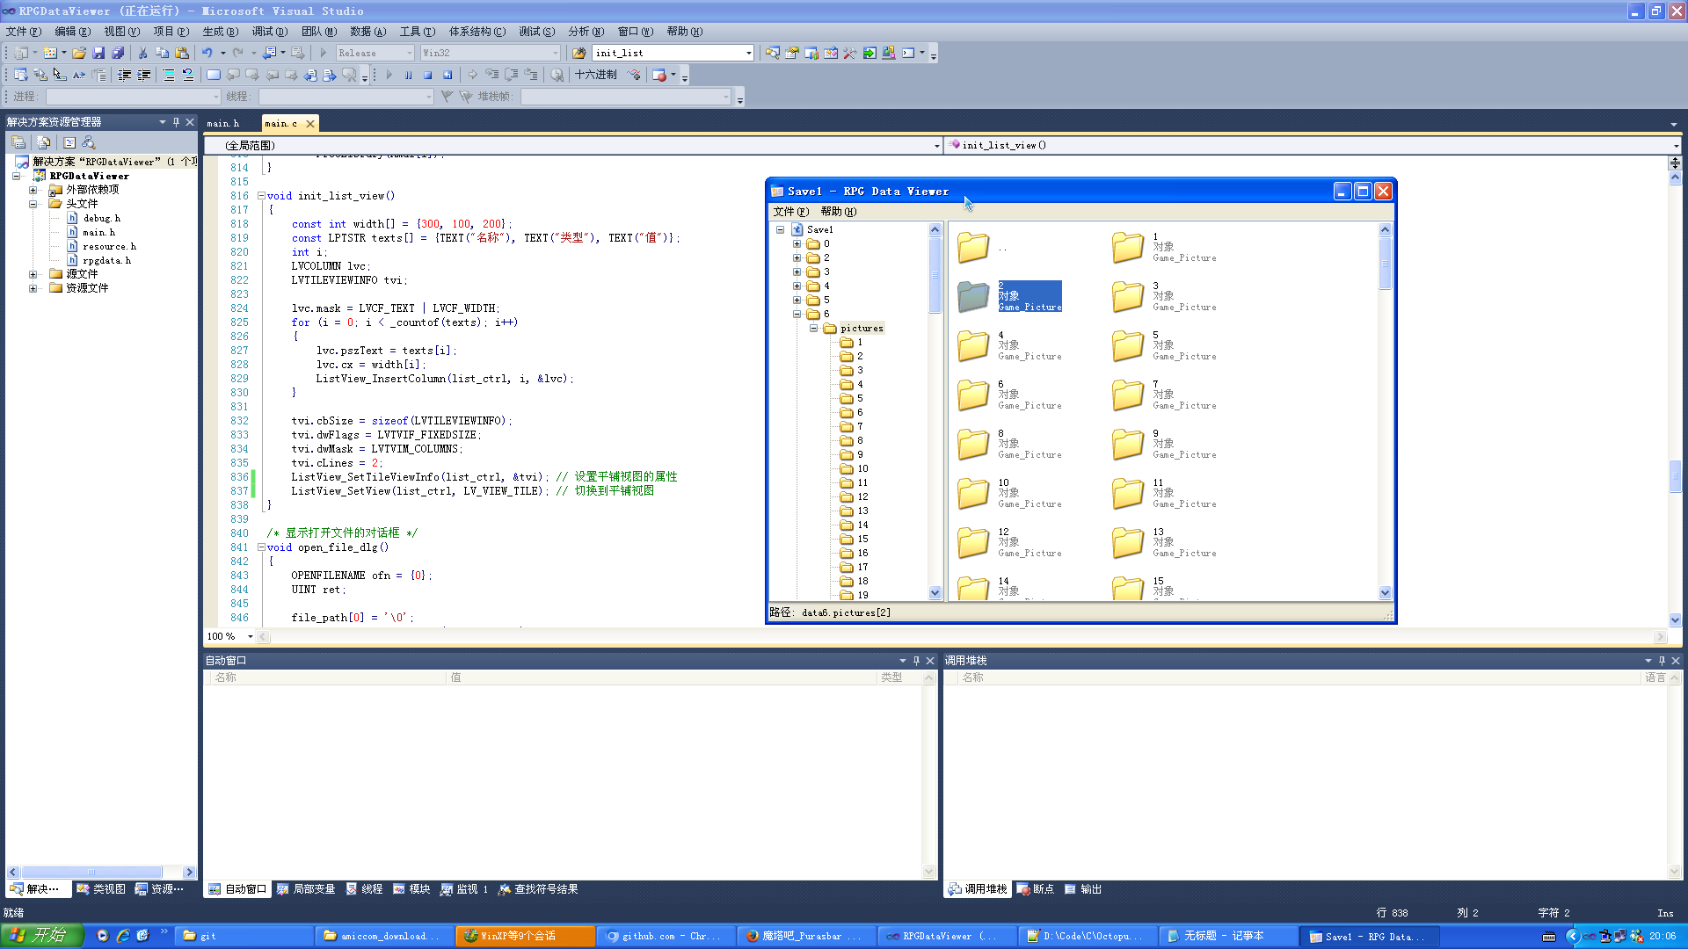Open folder 4 对象 Game_Picture item
Image resolution: width=1688 pixels, height=949 pixels.
coord(1010,346)
